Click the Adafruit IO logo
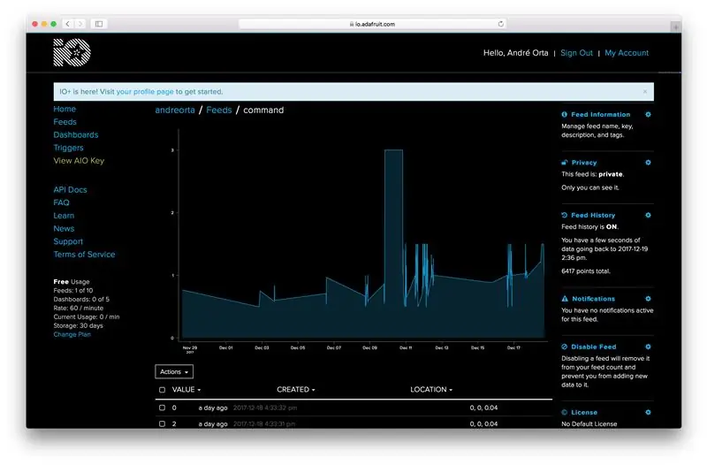 [72, 53]
